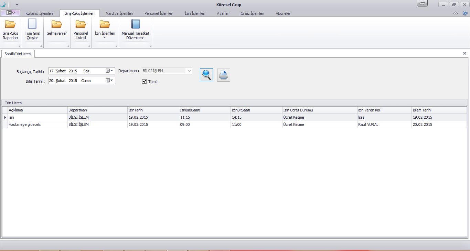Click Ücret Kesme in the Rauf VURAL row

(320, 124)
